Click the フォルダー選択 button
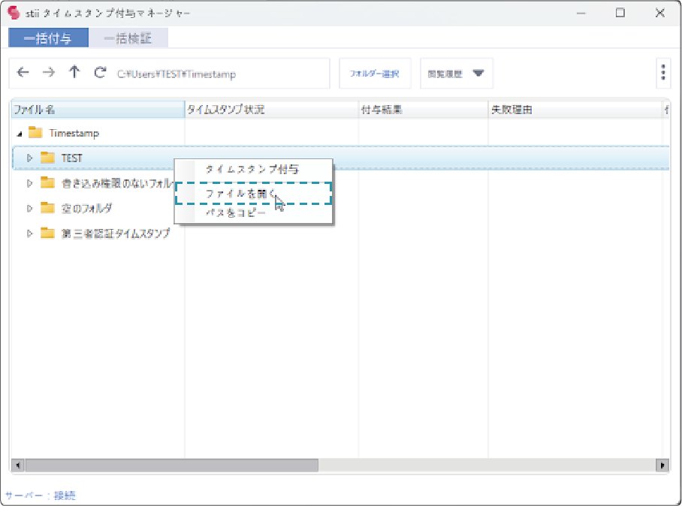 tap(374, 74)
